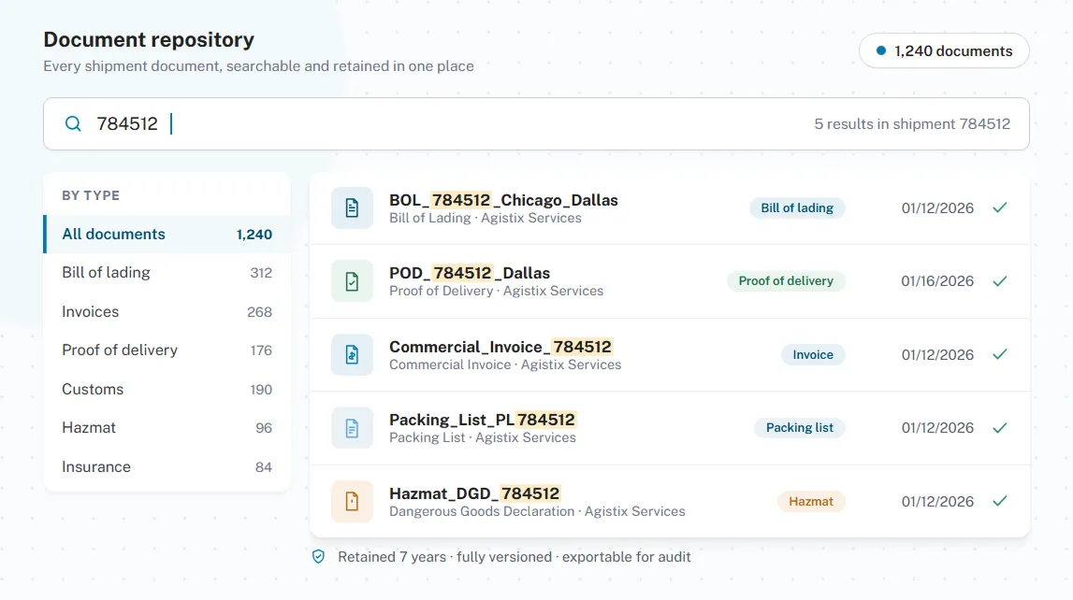1073x600 pixels.
Task: Click the checkmark on the BOL_784512 row
Action: [x=1000, y=207]
